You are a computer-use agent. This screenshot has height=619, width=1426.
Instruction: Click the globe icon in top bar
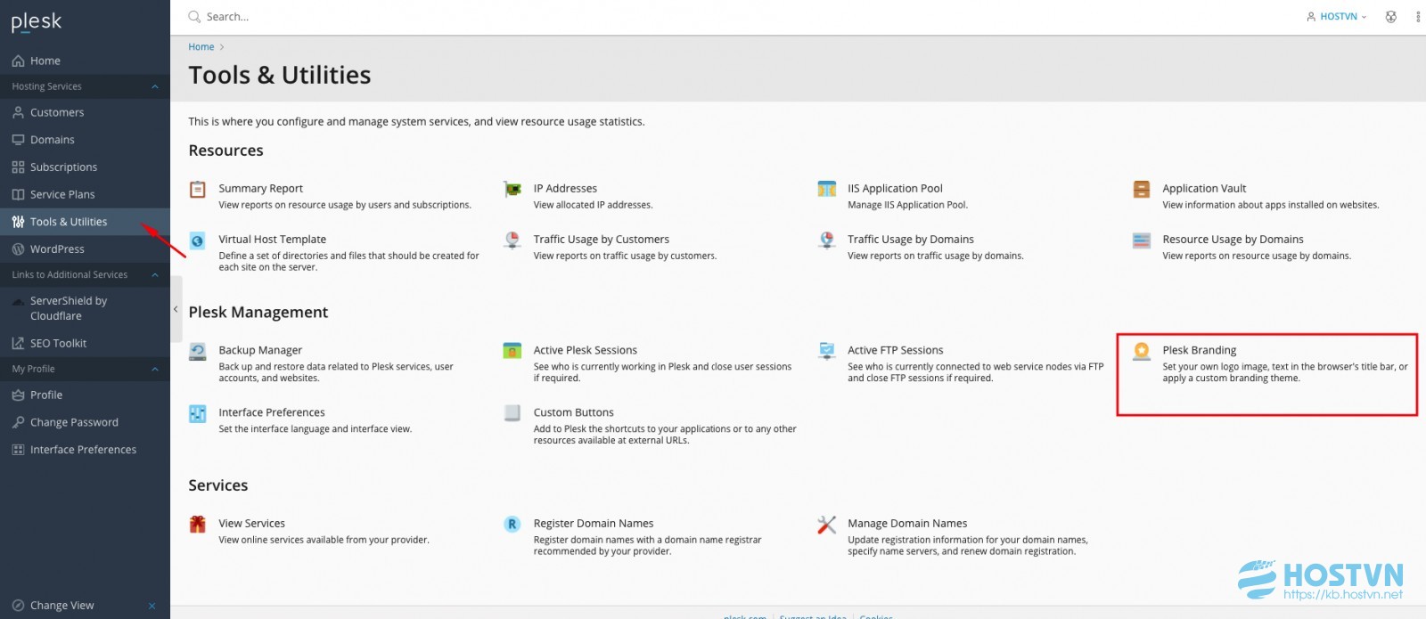point(1390,16)
